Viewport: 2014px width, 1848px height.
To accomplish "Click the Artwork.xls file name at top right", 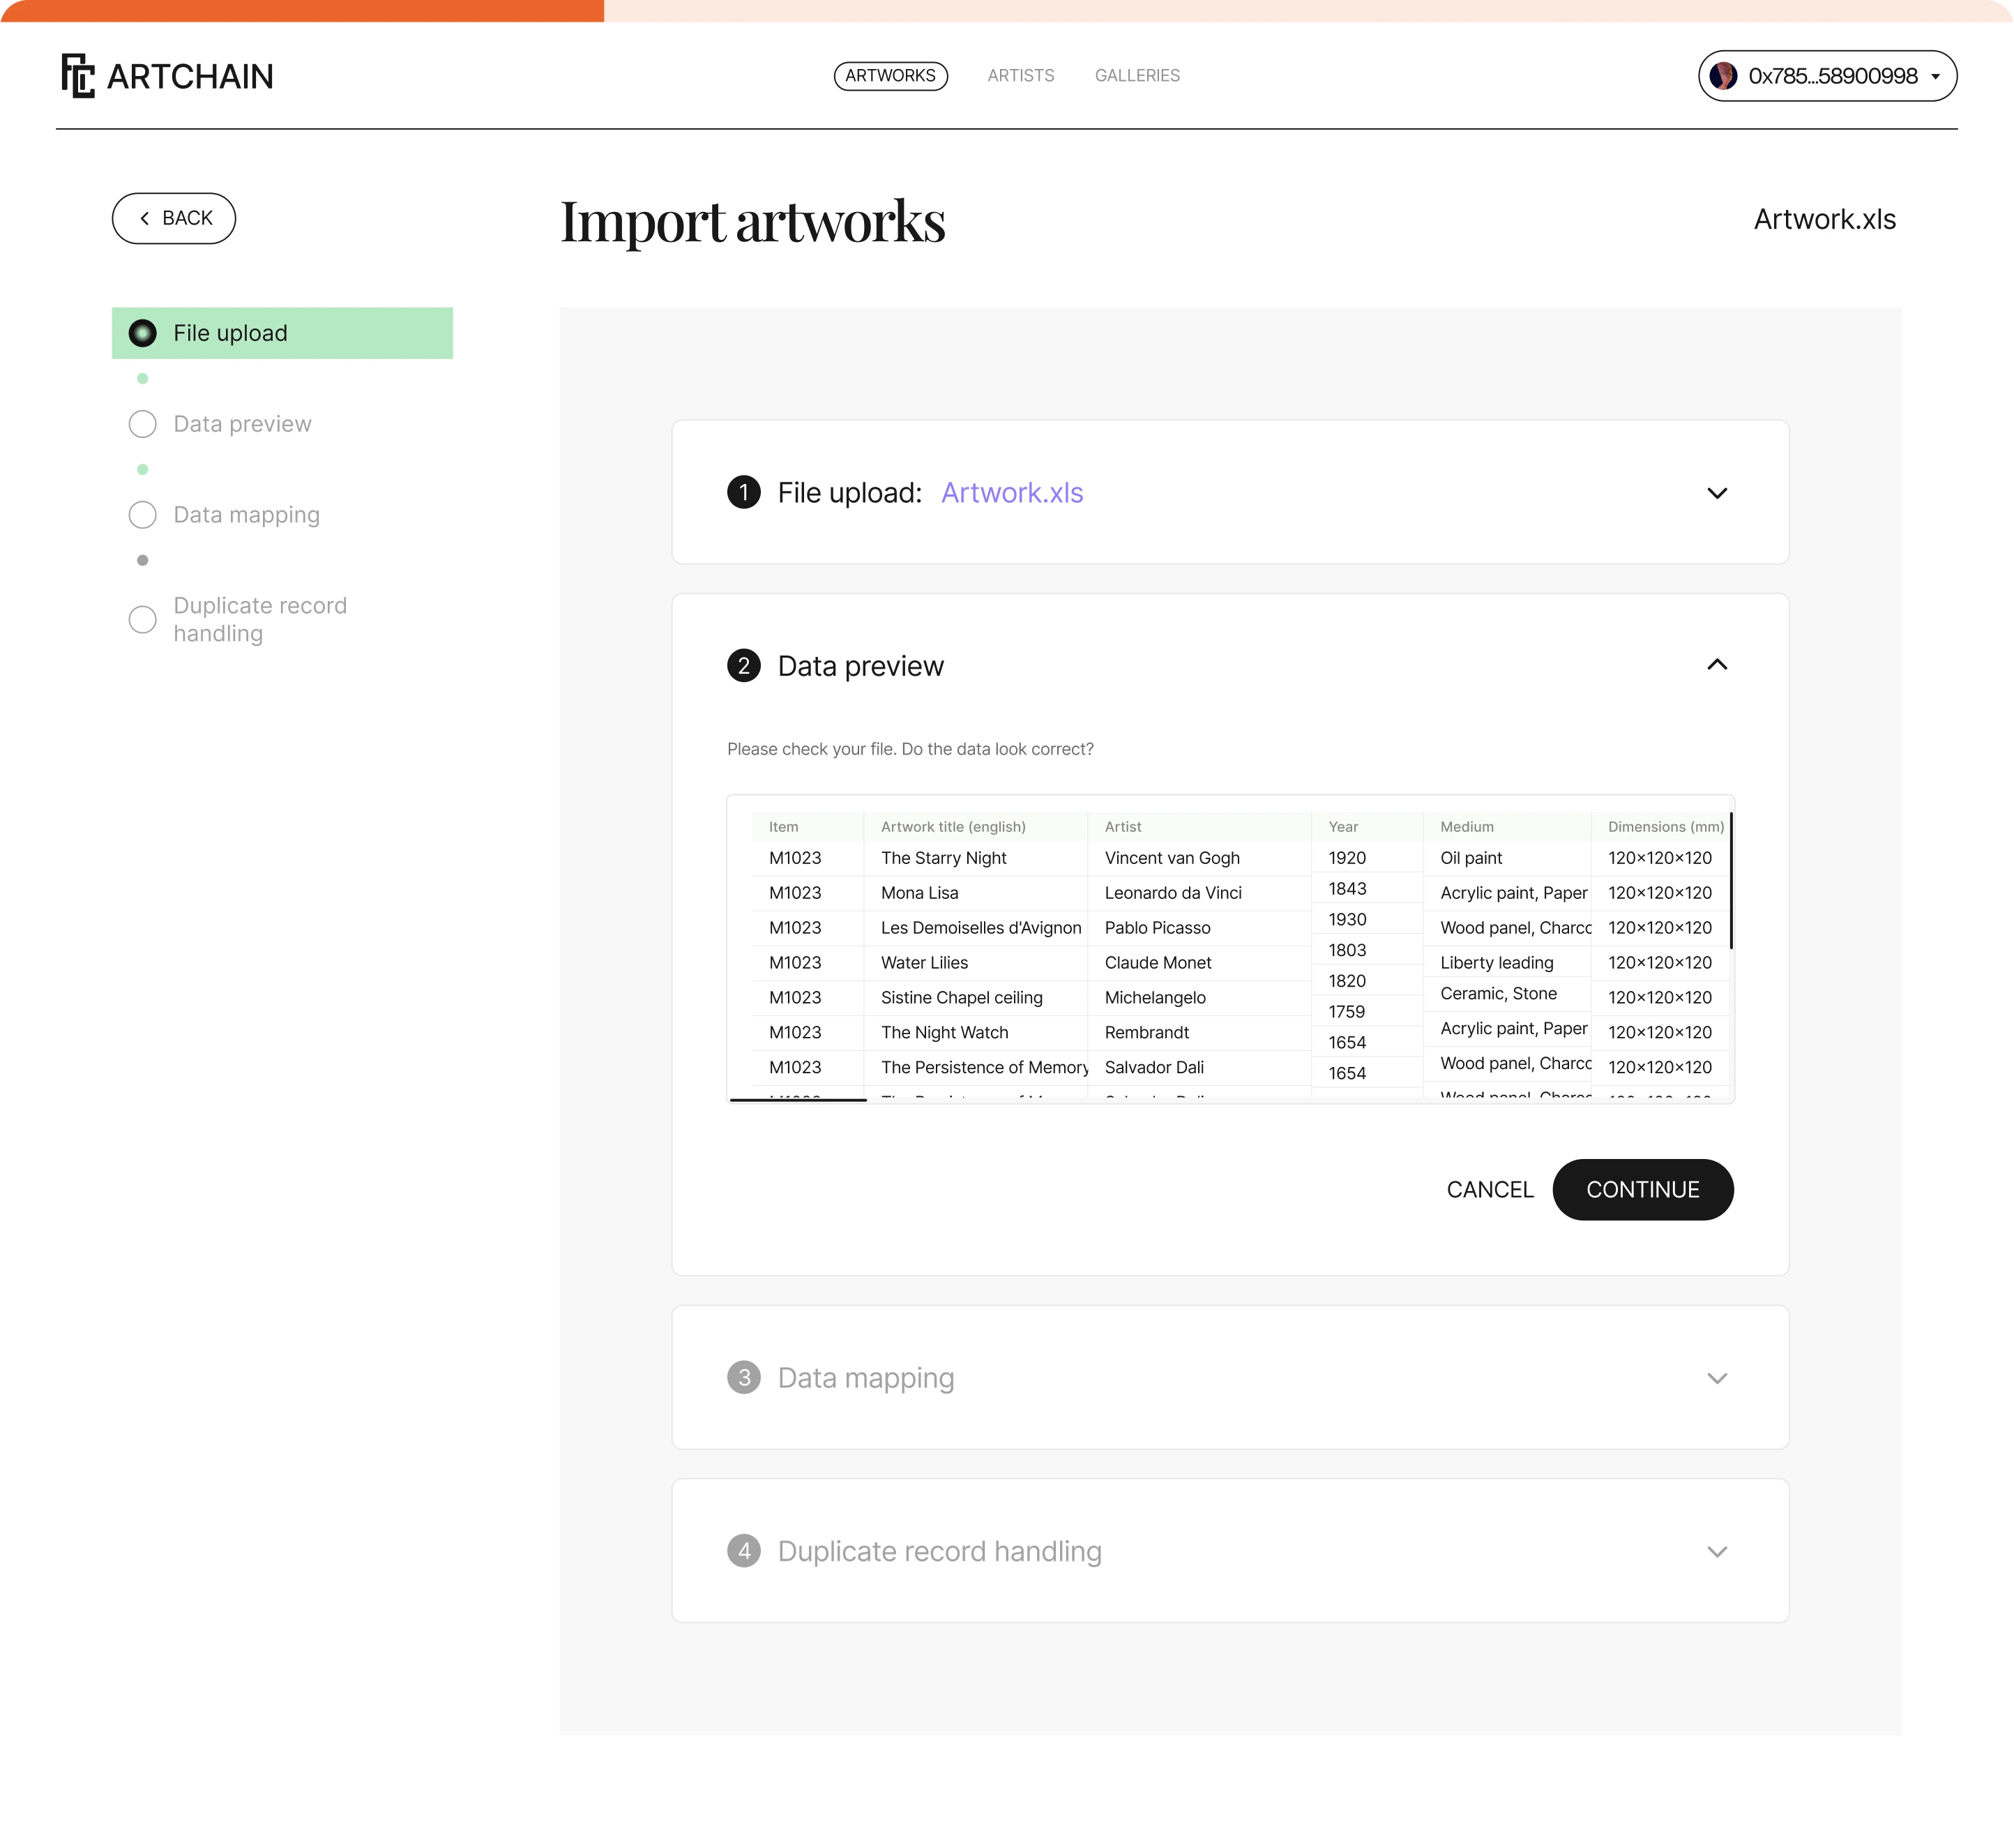I will click(1825, 219).
